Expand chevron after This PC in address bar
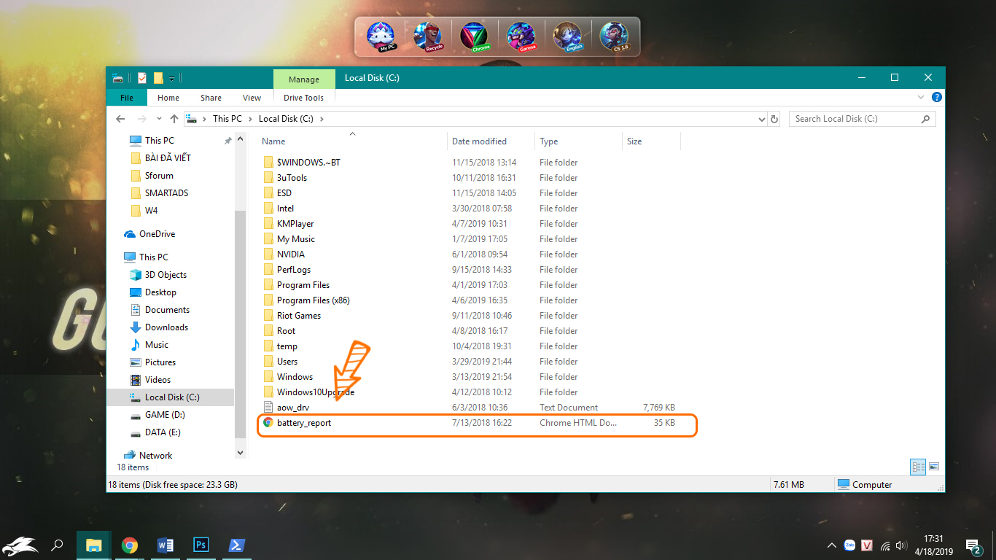 coord(250,119)
